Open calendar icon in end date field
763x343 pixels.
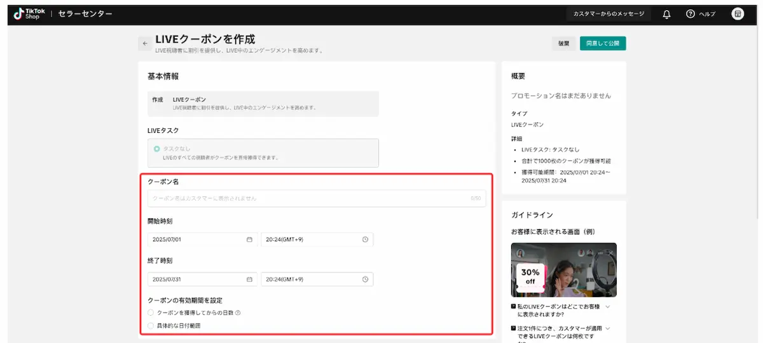coord(249,279)
